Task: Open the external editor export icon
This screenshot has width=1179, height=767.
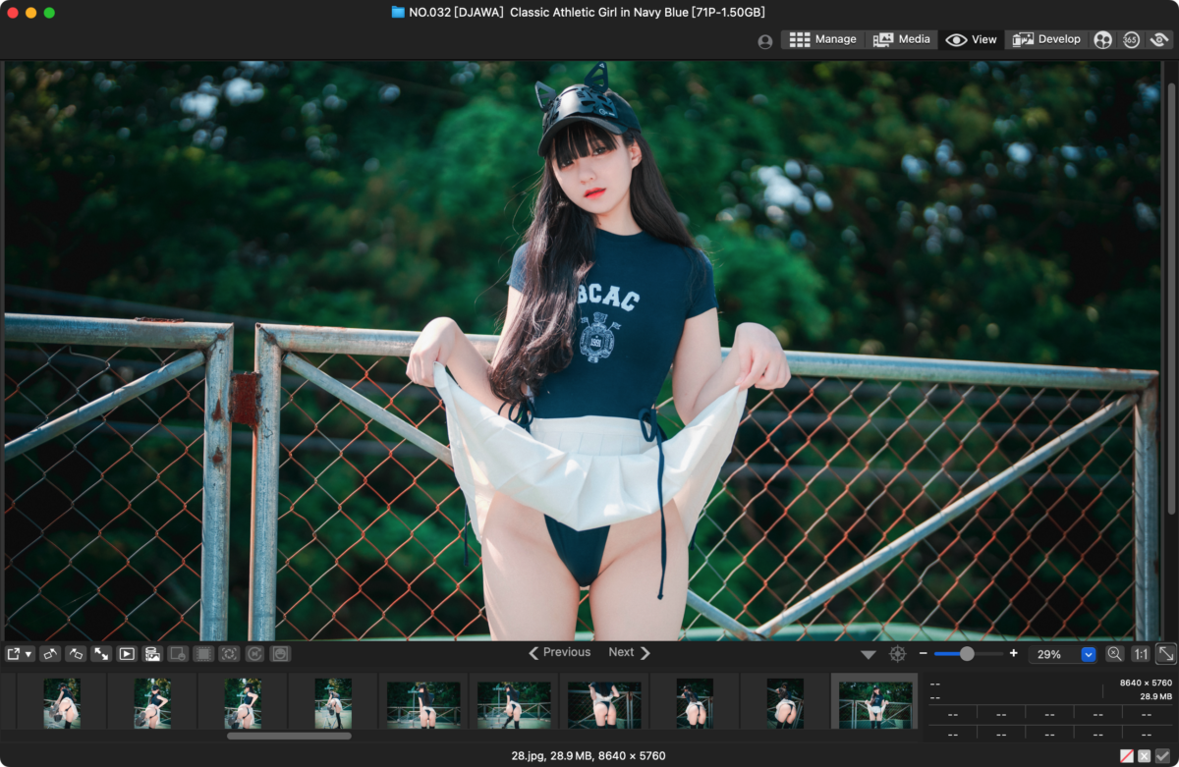Action: pos(14,653)
